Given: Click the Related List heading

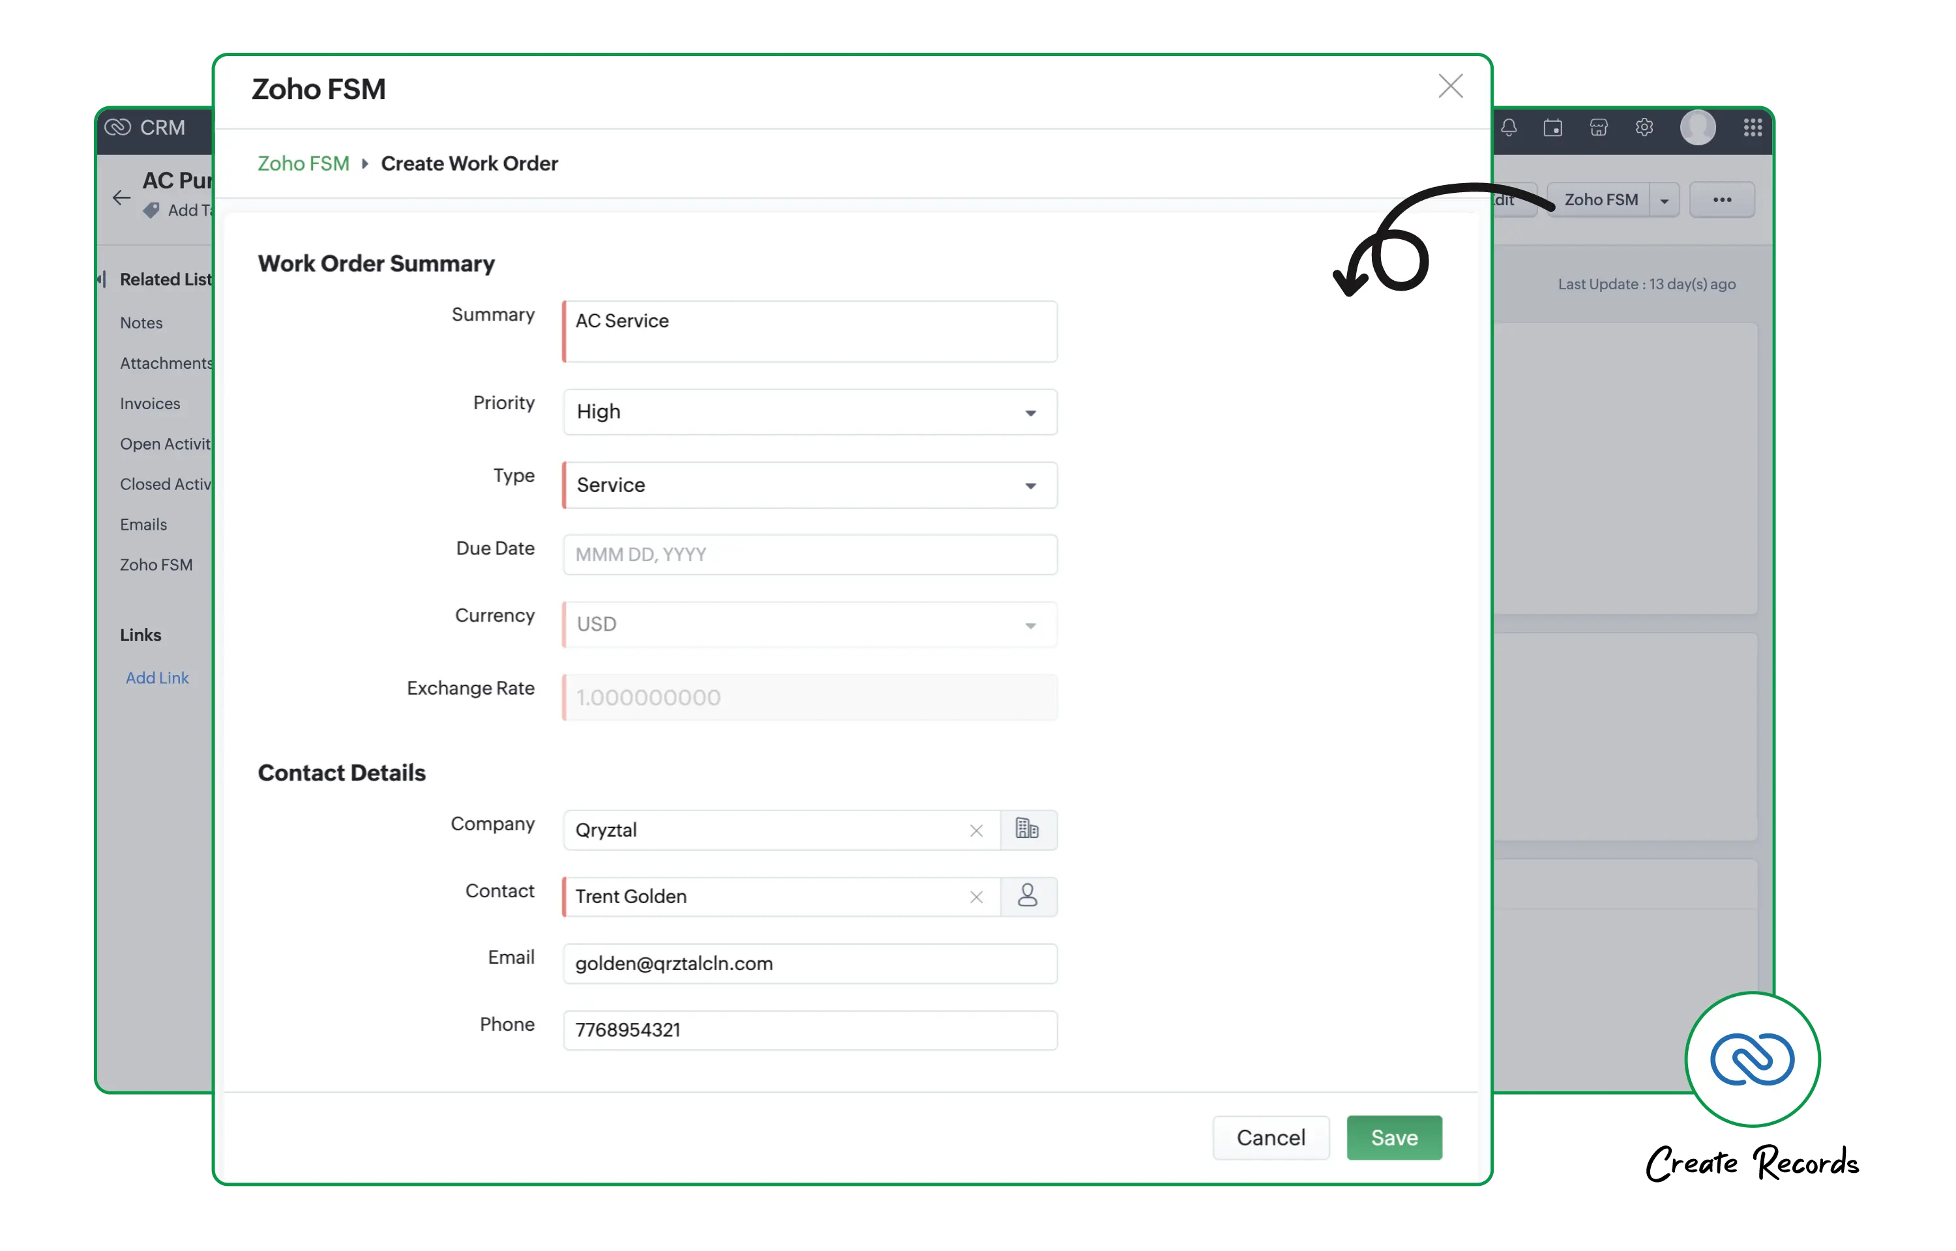Looking at the screenshot, I should (x=167, y=280).
